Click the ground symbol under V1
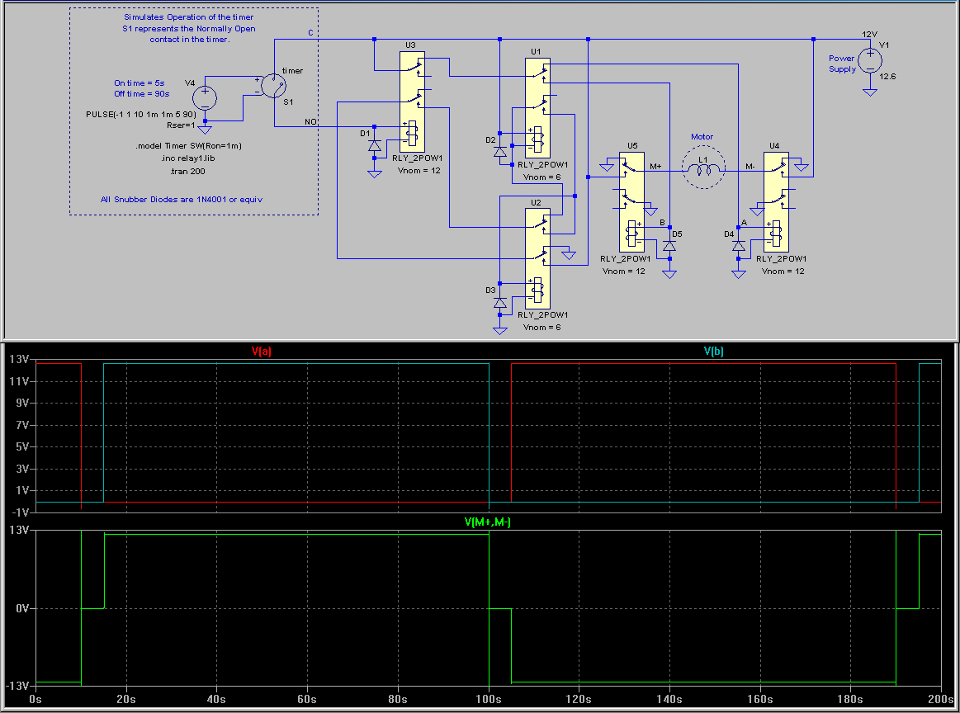 point(870,92)
